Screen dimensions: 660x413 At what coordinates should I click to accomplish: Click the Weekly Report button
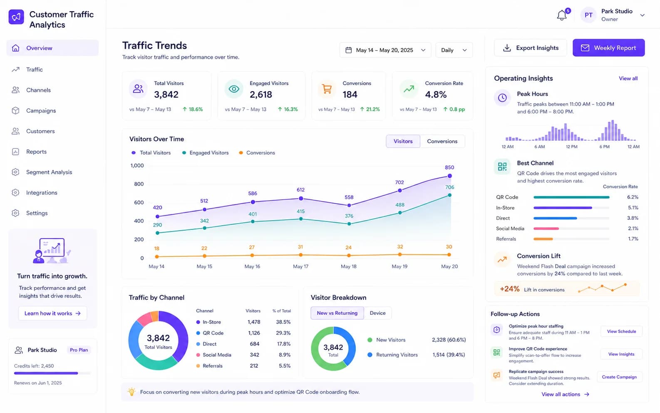(609, 48)
